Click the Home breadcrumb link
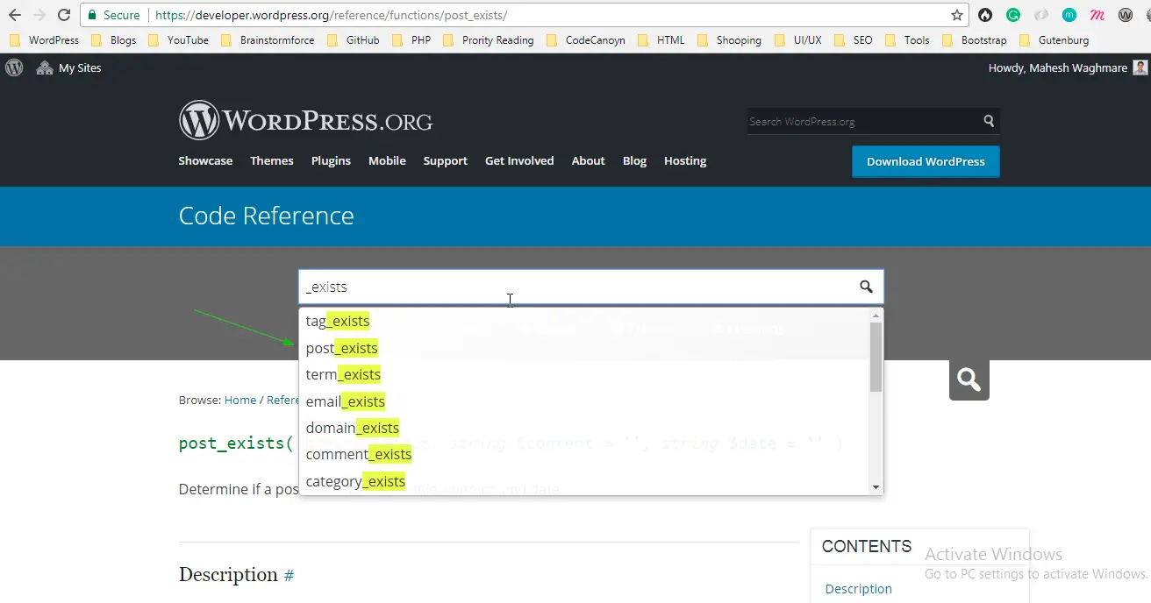Screen dimensions: 1151x603 tap(240, 400)
